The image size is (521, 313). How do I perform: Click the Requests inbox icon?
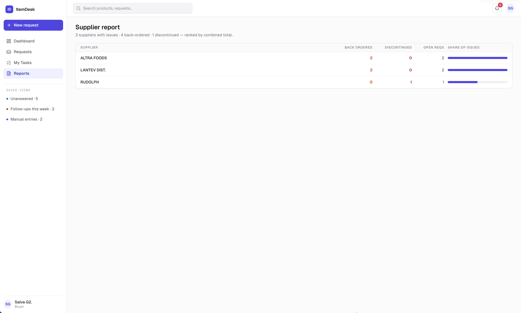(x=9, y=52)
